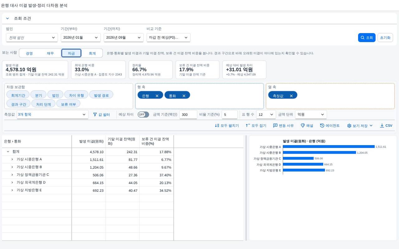Open 변동 사유 comment icon
Screen dimensions: 399x249
(x=275, y=126)
